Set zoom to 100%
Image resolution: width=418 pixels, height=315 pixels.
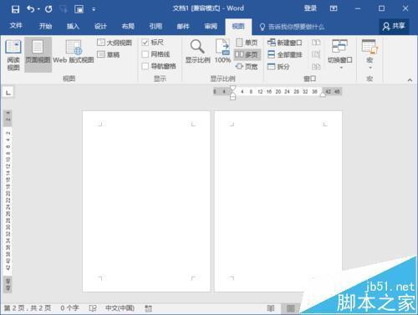(x=222, y=51)
